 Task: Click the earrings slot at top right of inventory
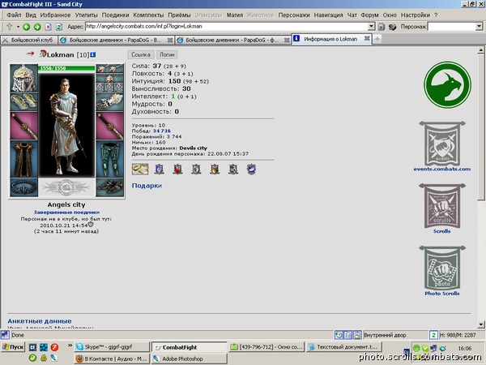click(x=109, y=69)
